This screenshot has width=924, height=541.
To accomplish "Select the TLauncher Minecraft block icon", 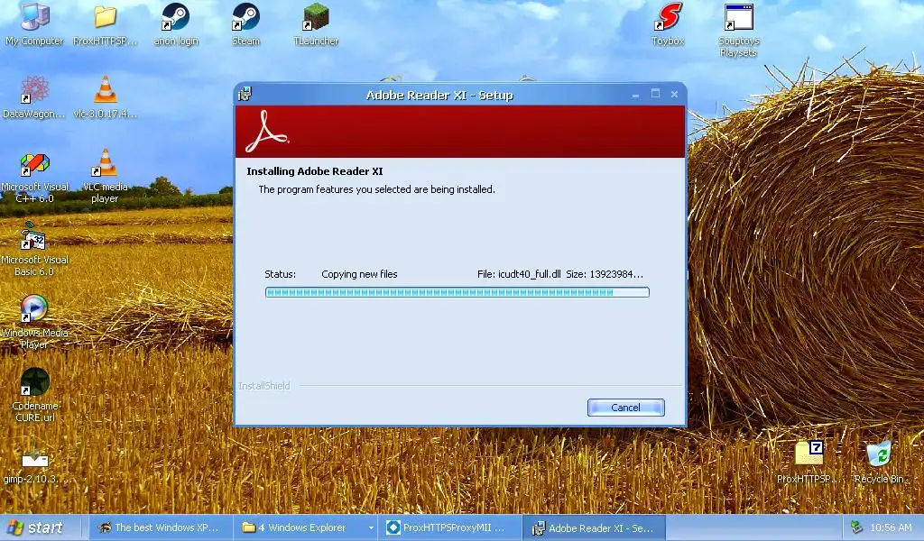I will [x=316, y=23].
